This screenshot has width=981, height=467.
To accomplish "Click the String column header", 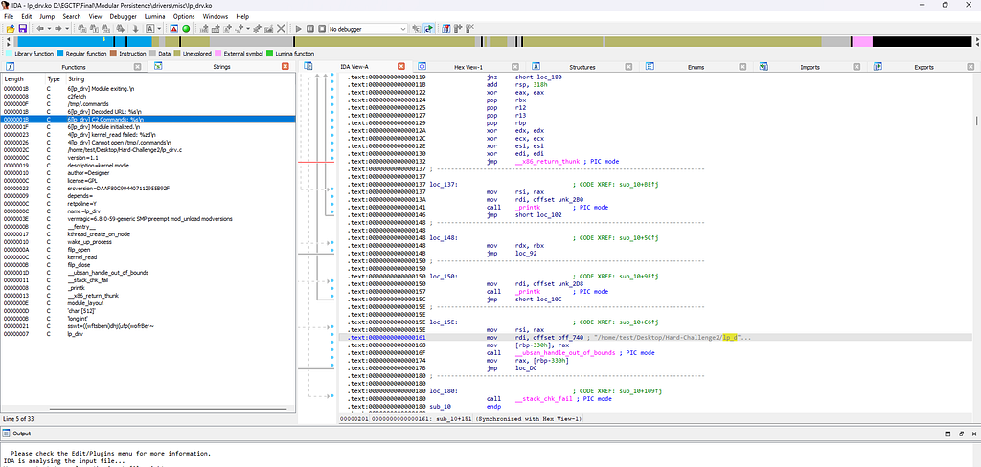I will [x=180, y=79].
